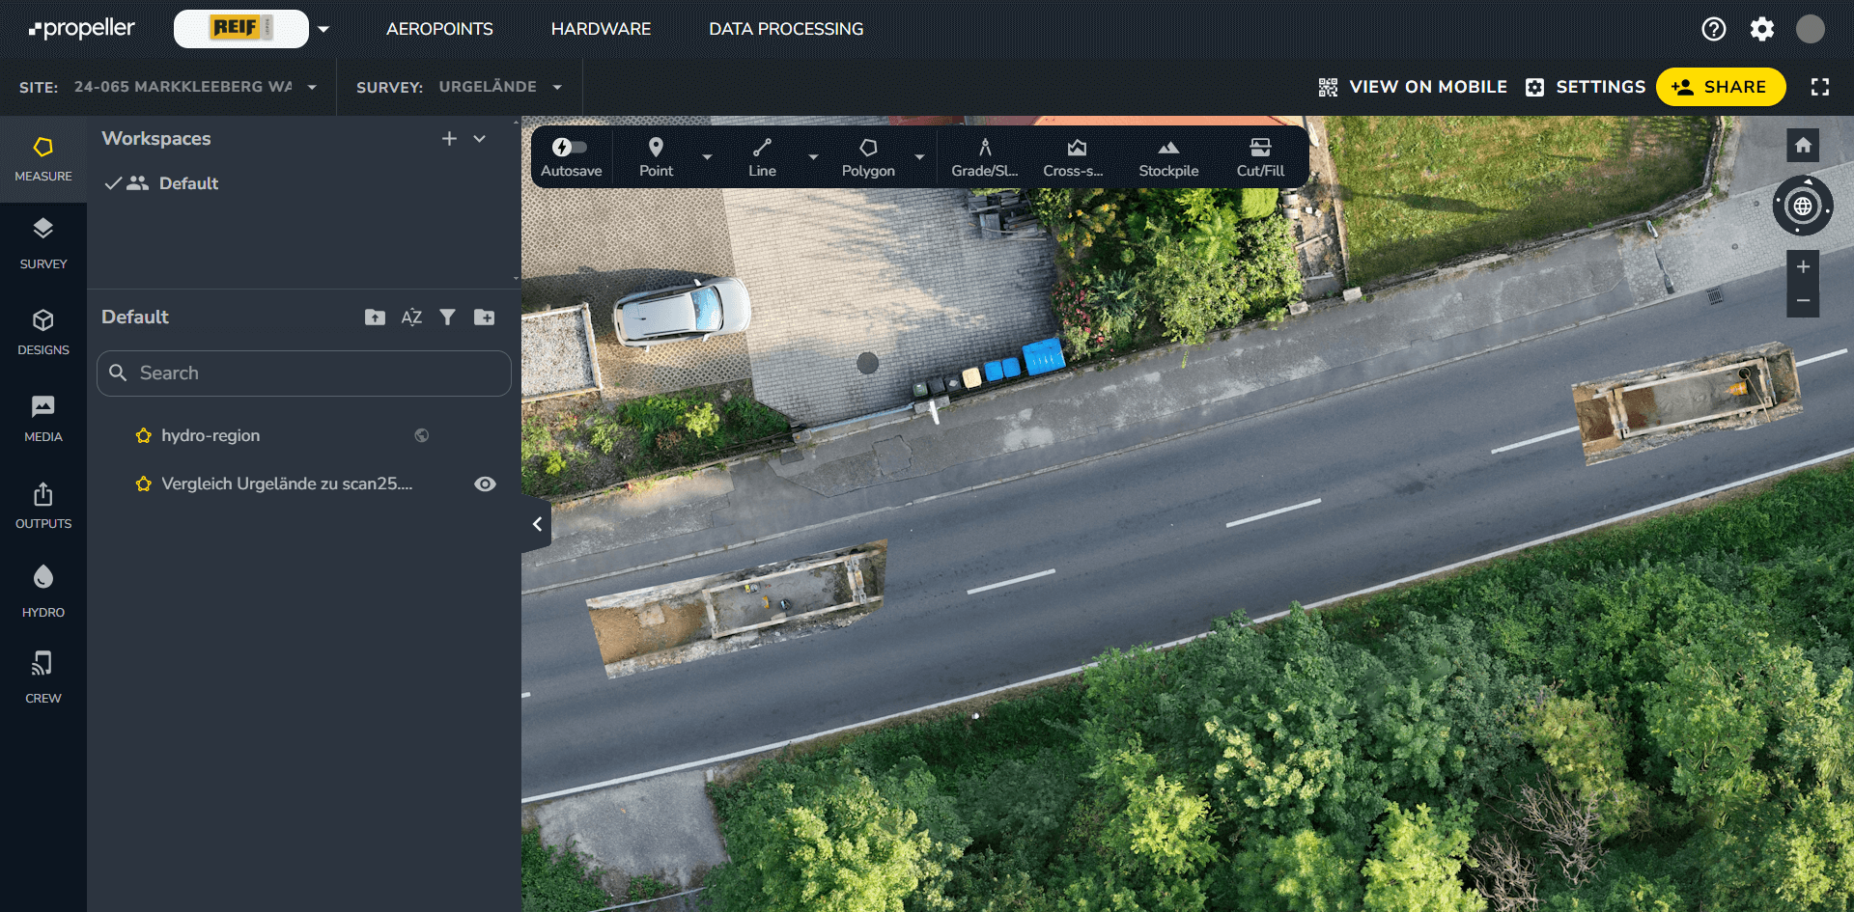Go to Data Processing menu

click(x=785, y=29)
